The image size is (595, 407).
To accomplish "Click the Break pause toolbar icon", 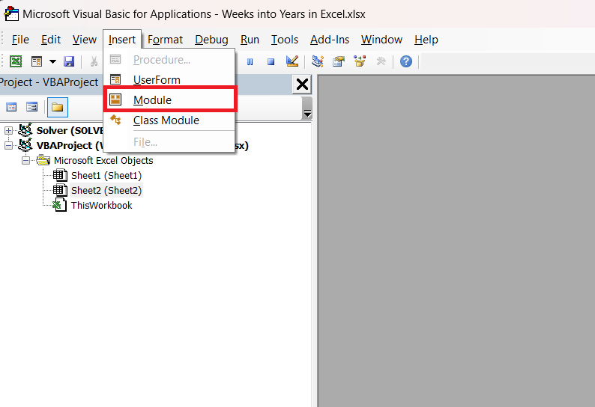I will coord(250,62).
